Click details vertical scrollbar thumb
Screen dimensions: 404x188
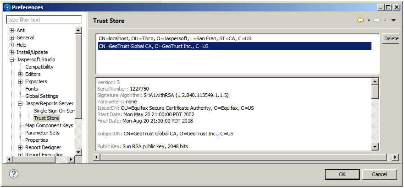tap(375, 92)
